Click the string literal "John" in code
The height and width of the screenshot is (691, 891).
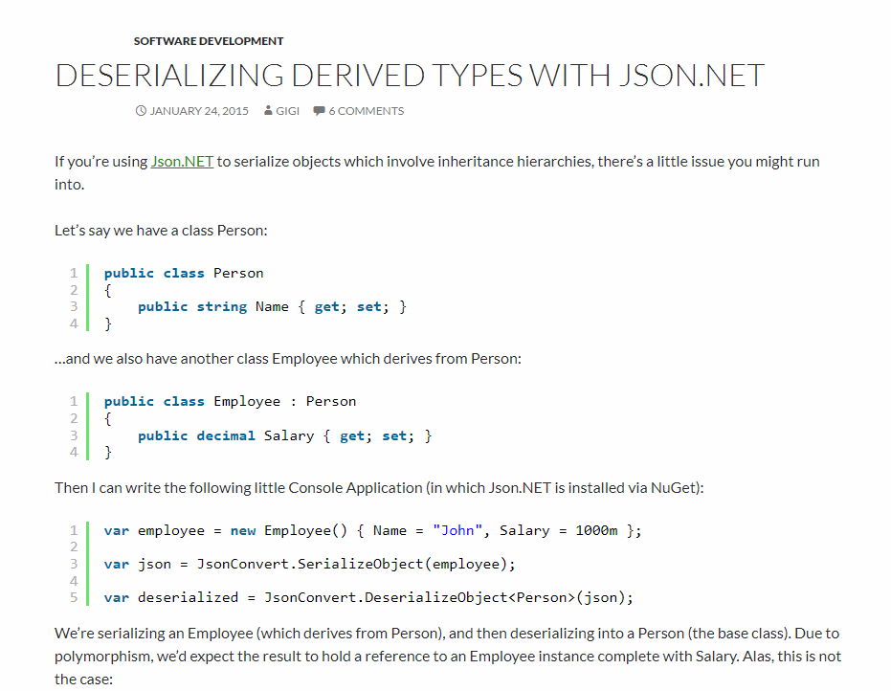coord(457,531)
